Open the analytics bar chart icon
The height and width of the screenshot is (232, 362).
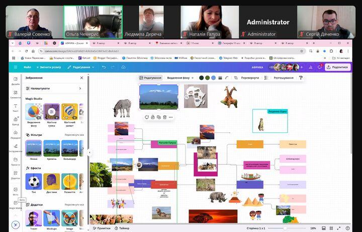[x=311, y=67]
